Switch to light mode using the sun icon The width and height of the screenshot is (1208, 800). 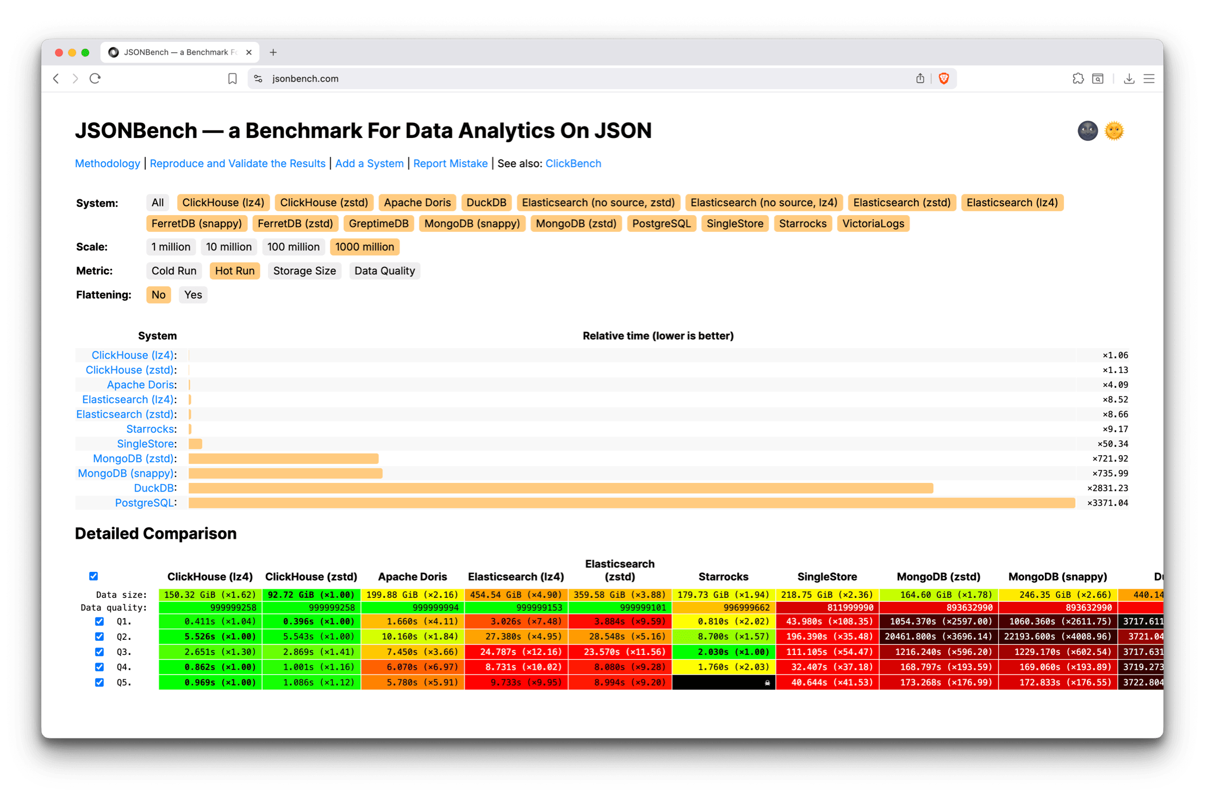pyautogui.click(x=1113, y=130)
